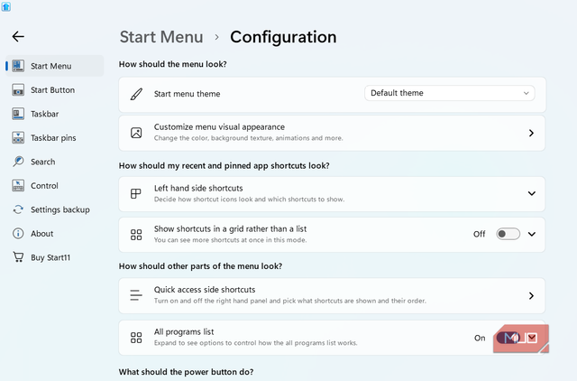Click Quick access side shortcuts title
Image resolution: width=577 pixels, height=381 pixels.
pos(205,290)
